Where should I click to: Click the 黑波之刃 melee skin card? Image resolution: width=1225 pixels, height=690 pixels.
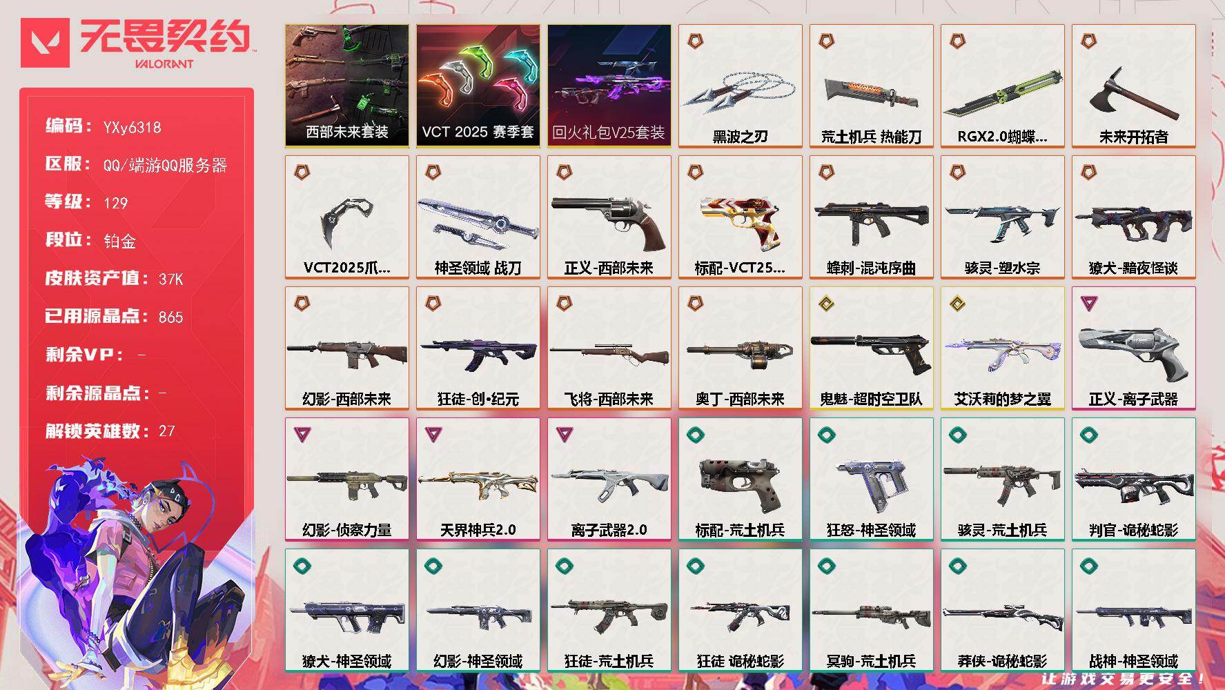(x=740, y=86)
